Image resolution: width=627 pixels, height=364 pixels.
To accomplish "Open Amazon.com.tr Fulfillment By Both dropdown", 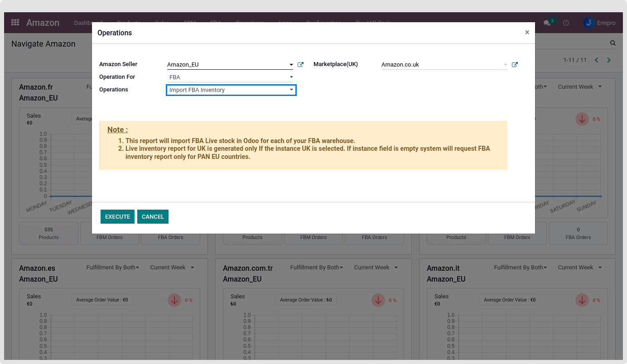I will click(x=316, y=268).
